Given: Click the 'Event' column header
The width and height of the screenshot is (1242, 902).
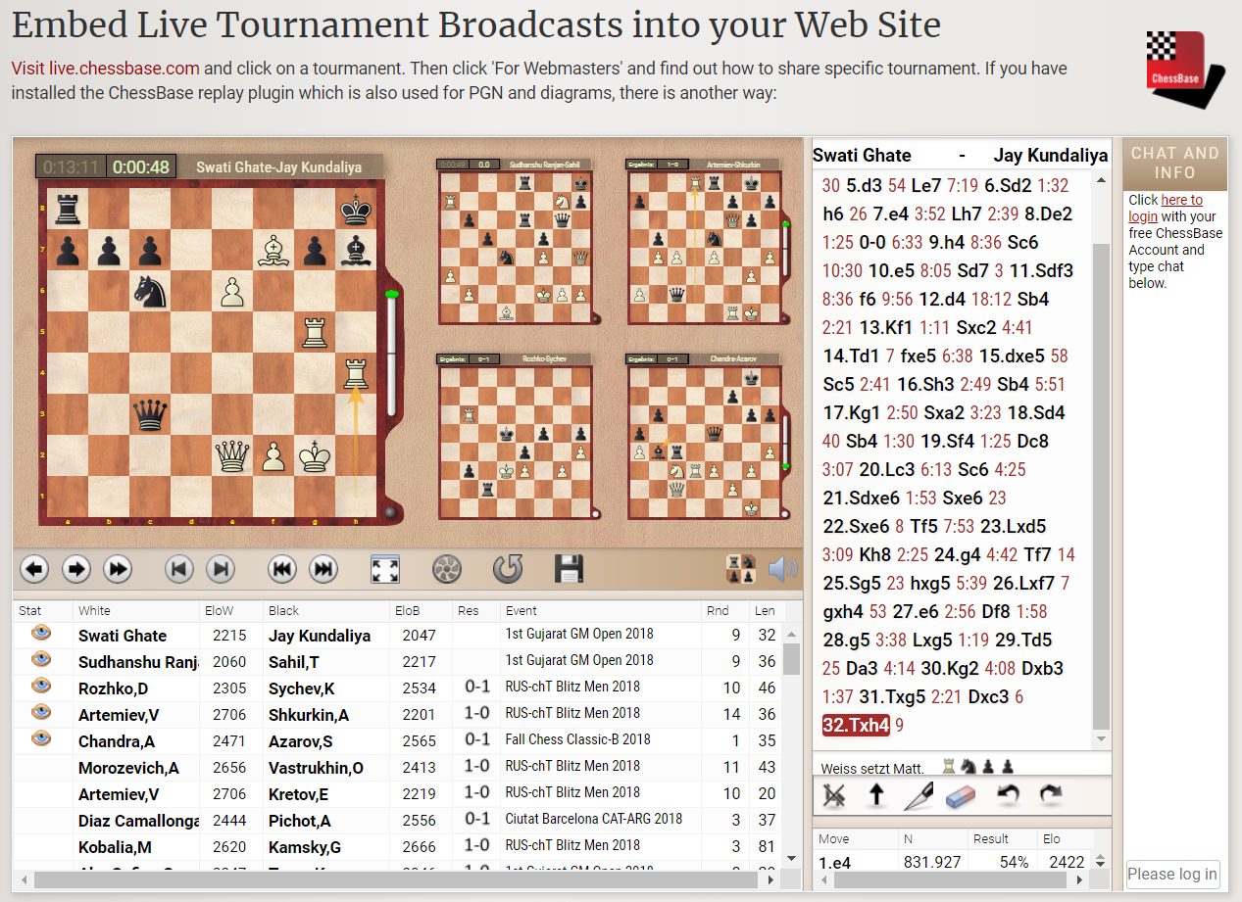Looking at the screenshot, I should coord(522,611).
